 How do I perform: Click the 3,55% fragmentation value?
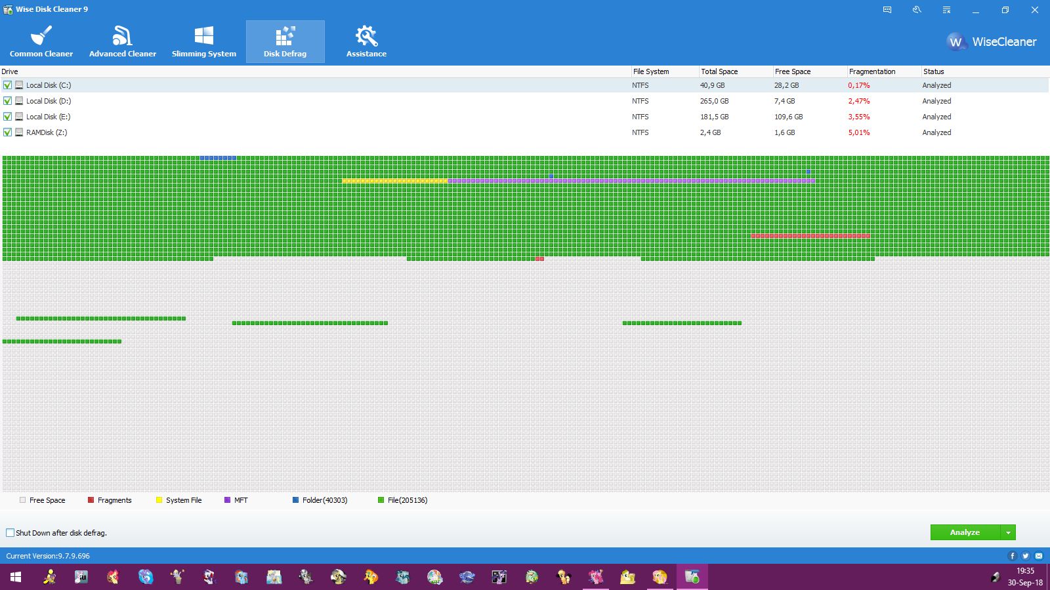859,117
